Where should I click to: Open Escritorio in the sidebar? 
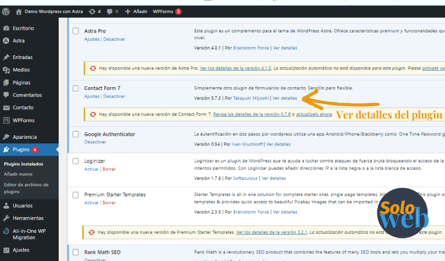pos(23,28)
